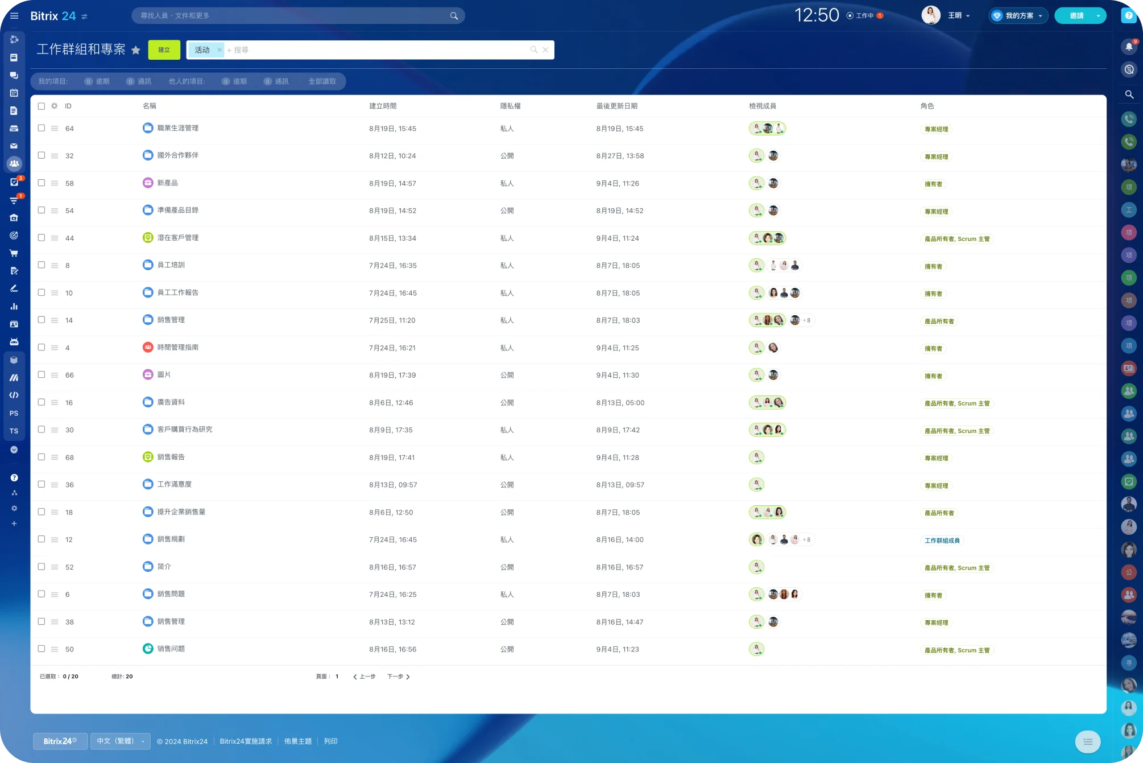This screenshot has height=763, width=1143.
Task: Click the help question mark icon top right
Action: [x=1129, y=16]
